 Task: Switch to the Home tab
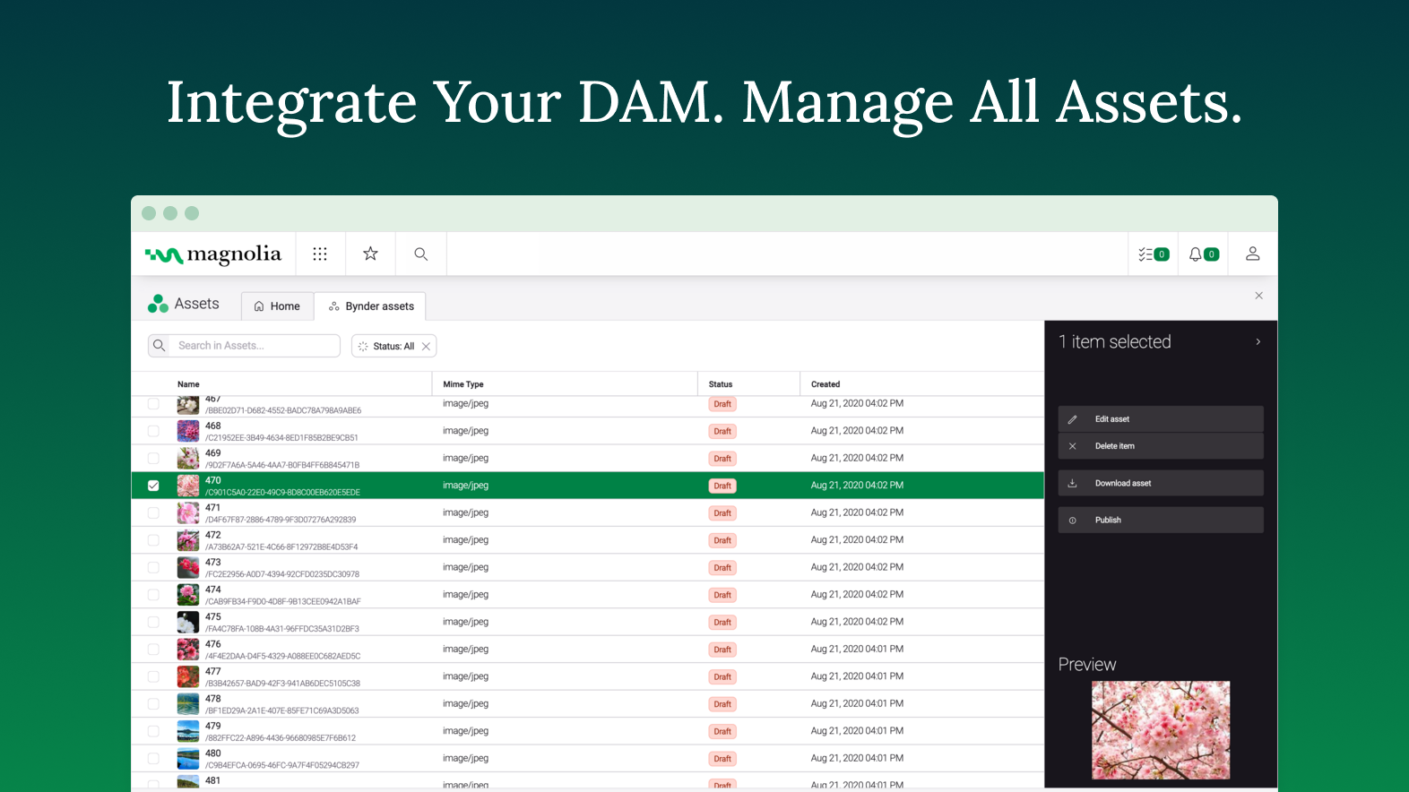277,306
